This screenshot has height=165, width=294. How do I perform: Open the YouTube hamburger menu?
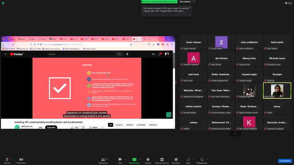click(6, 54)
